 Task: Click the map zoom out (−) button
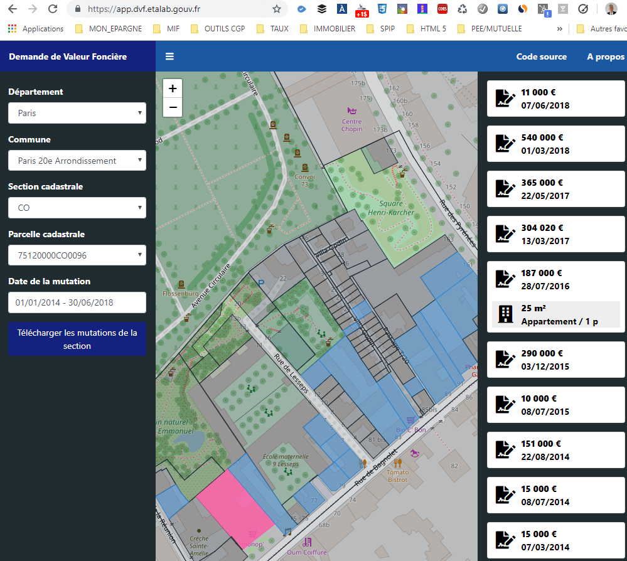173,107
